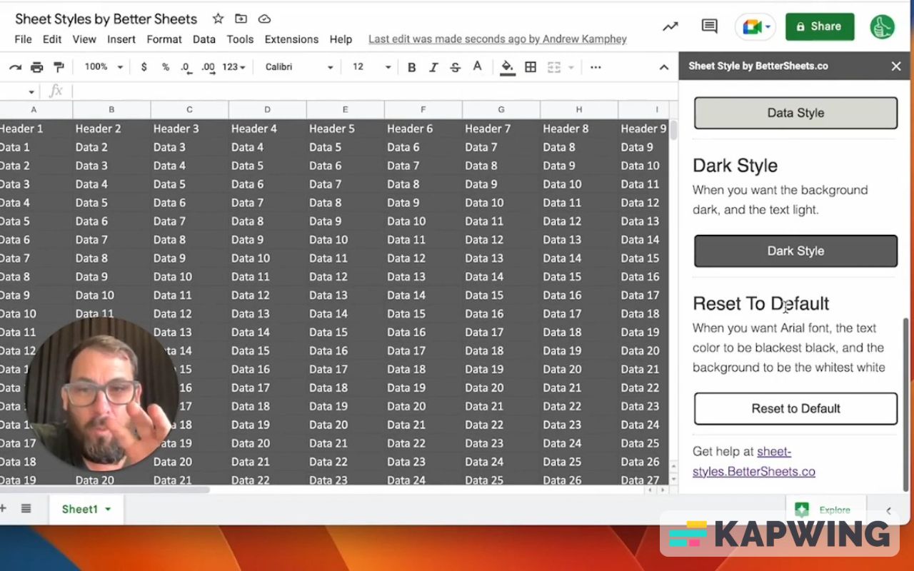Screen dimensions: 914x571
Task: Click the merge cells icon
Action: (x=553, y=67)
